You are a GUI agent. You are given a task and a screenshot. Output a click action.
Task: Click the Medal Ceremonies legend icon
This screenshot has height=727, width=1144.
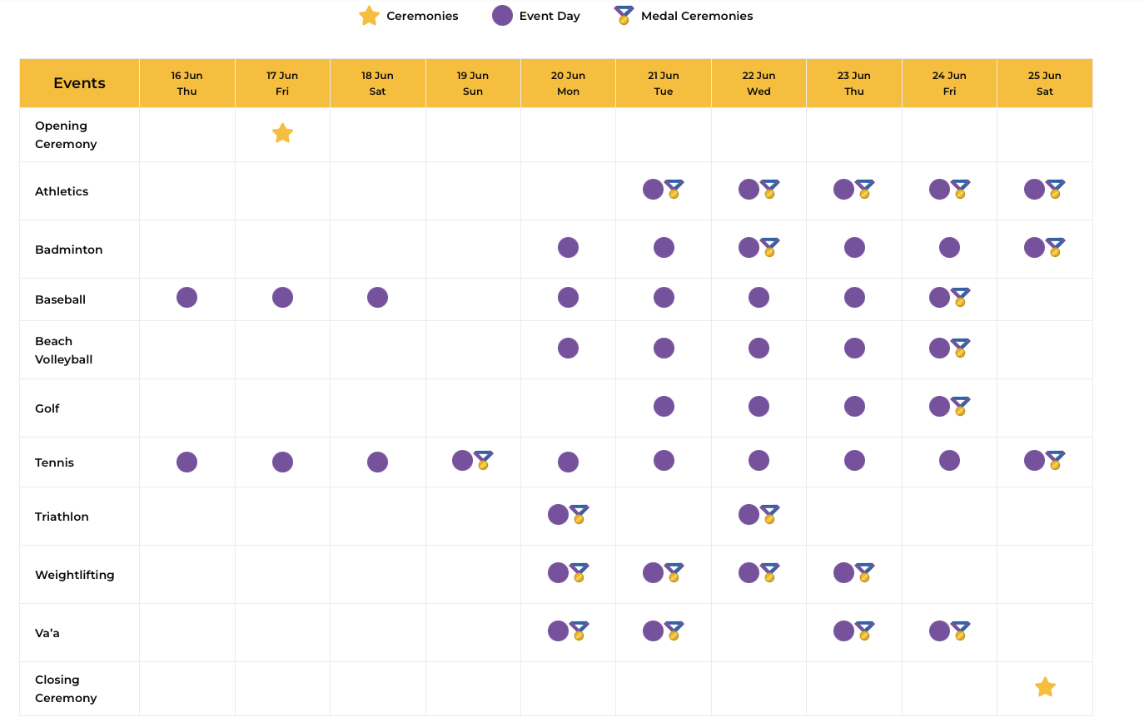[x=624, y=16]
